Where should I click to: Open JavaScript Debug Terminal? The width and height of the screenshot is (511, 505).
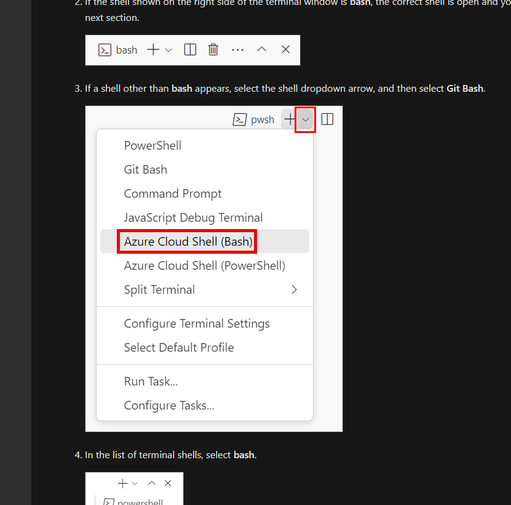coord(193,217)
